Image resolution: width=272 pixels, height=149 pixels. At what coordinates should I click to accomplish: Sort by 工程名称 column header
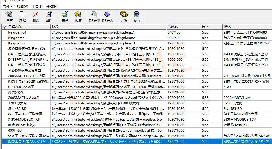(x=29, y=27)
